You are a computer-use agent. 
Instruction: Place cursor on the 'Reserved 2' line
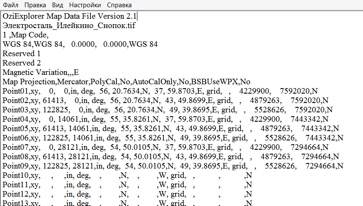click(21, 63)
